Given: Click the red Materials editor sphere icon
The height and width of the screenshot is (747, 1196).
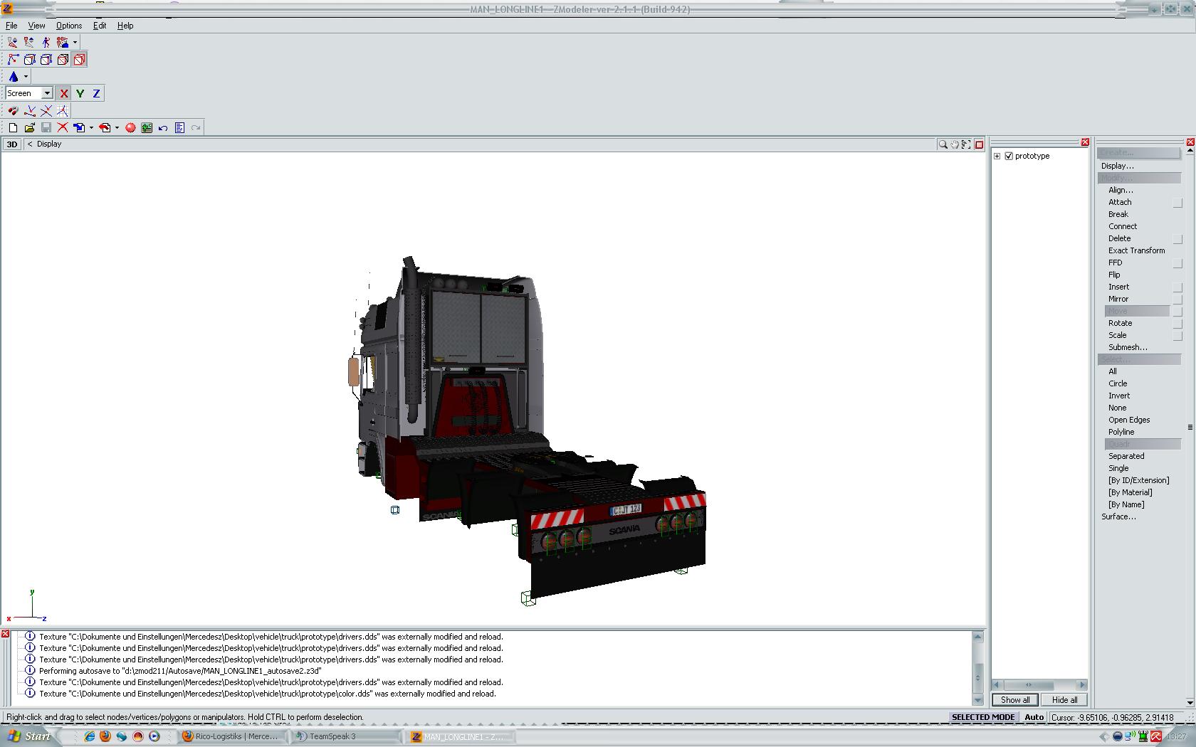Looking at the screenshot, I should (x=130, y=128).
